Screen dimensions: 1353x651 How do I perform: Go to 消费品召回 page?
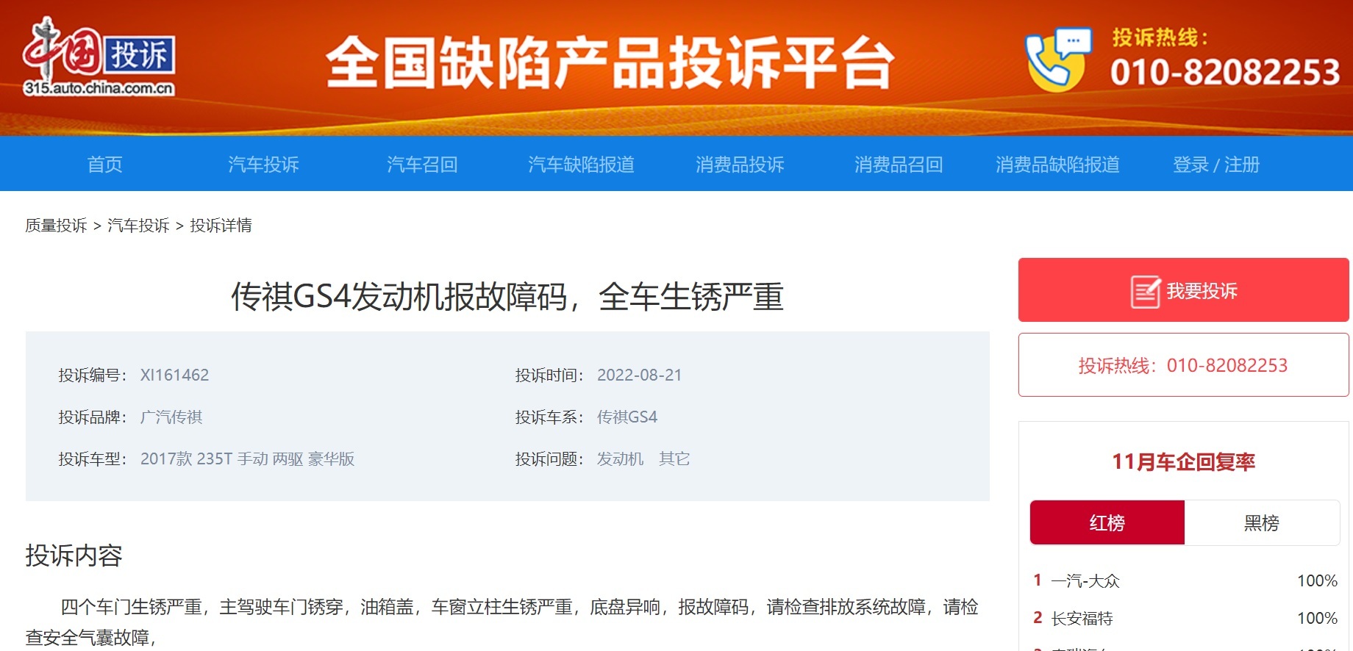899,165
